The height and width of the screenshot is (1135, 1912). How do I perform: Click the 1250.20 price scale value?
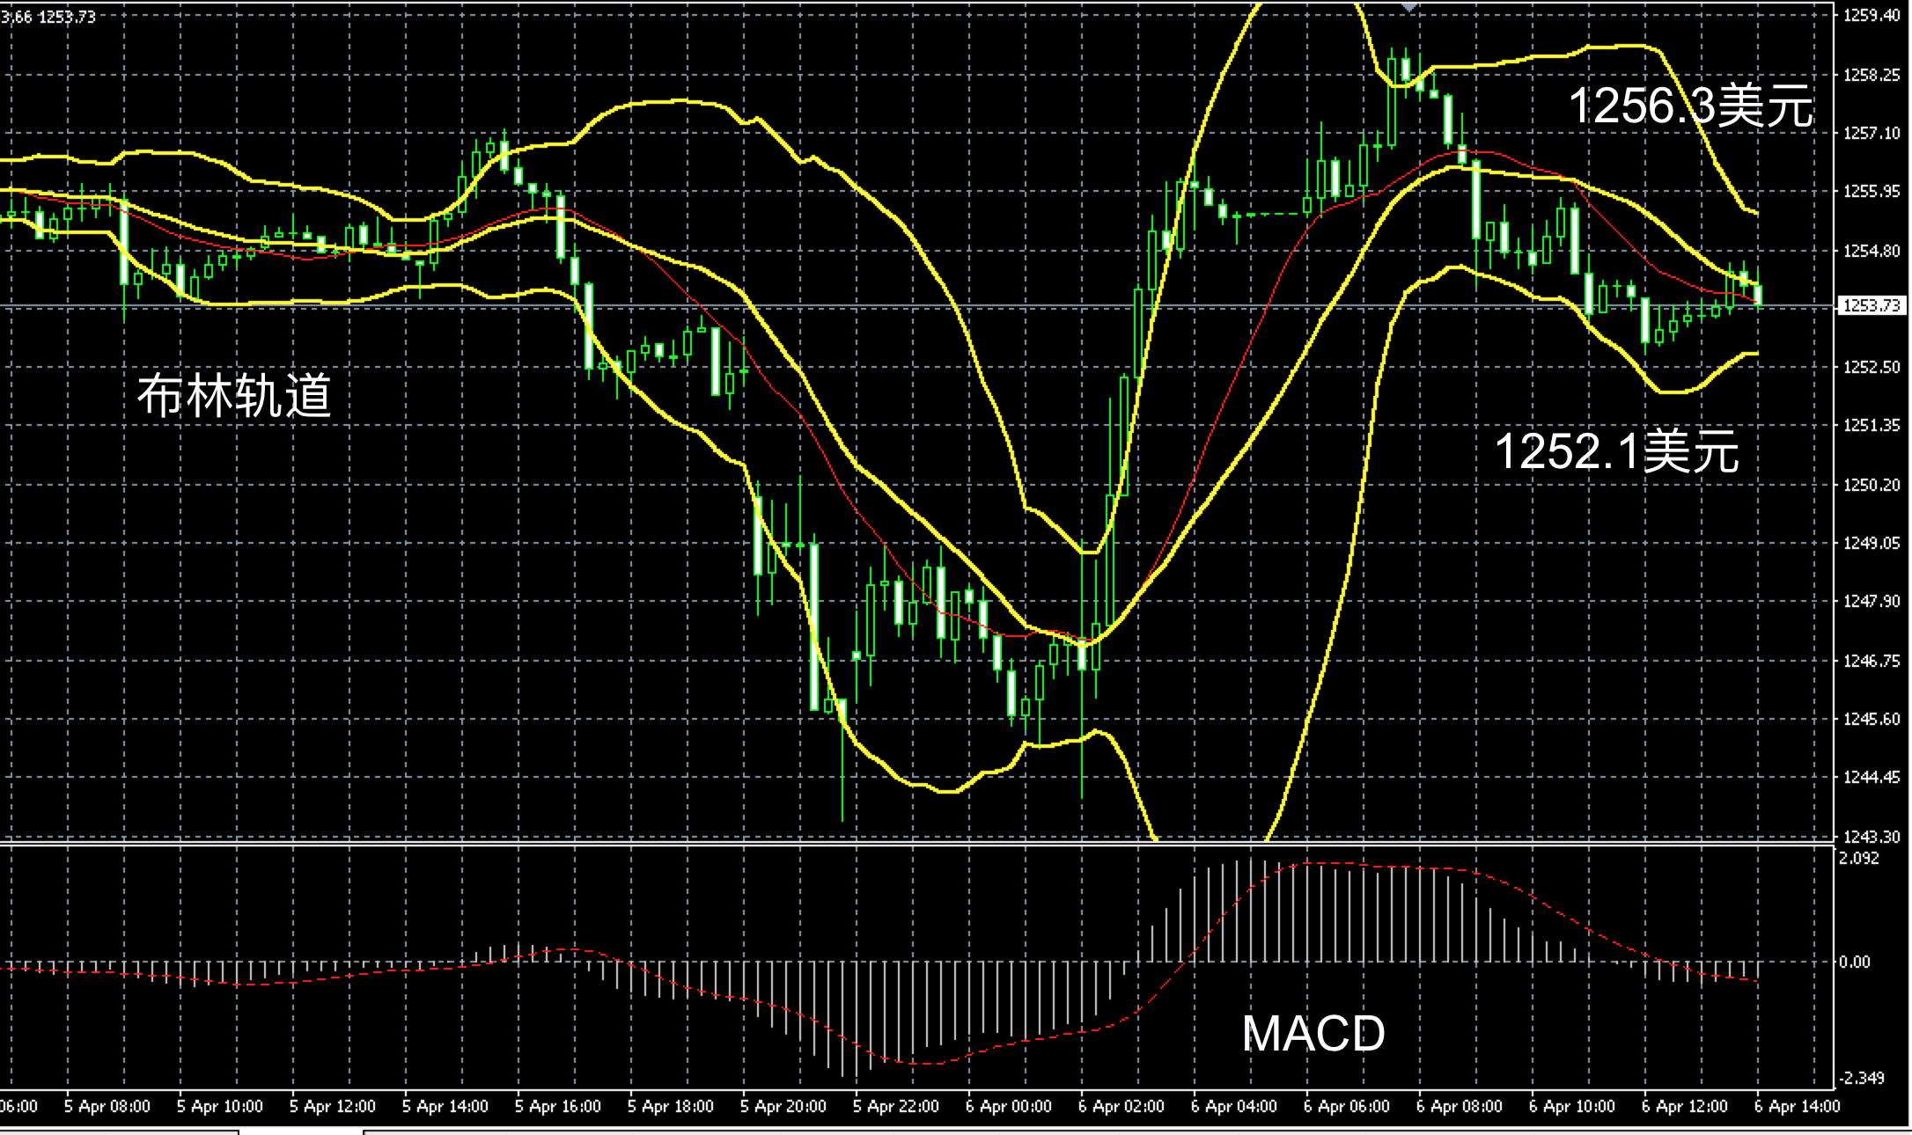[x=1871, y=485]
